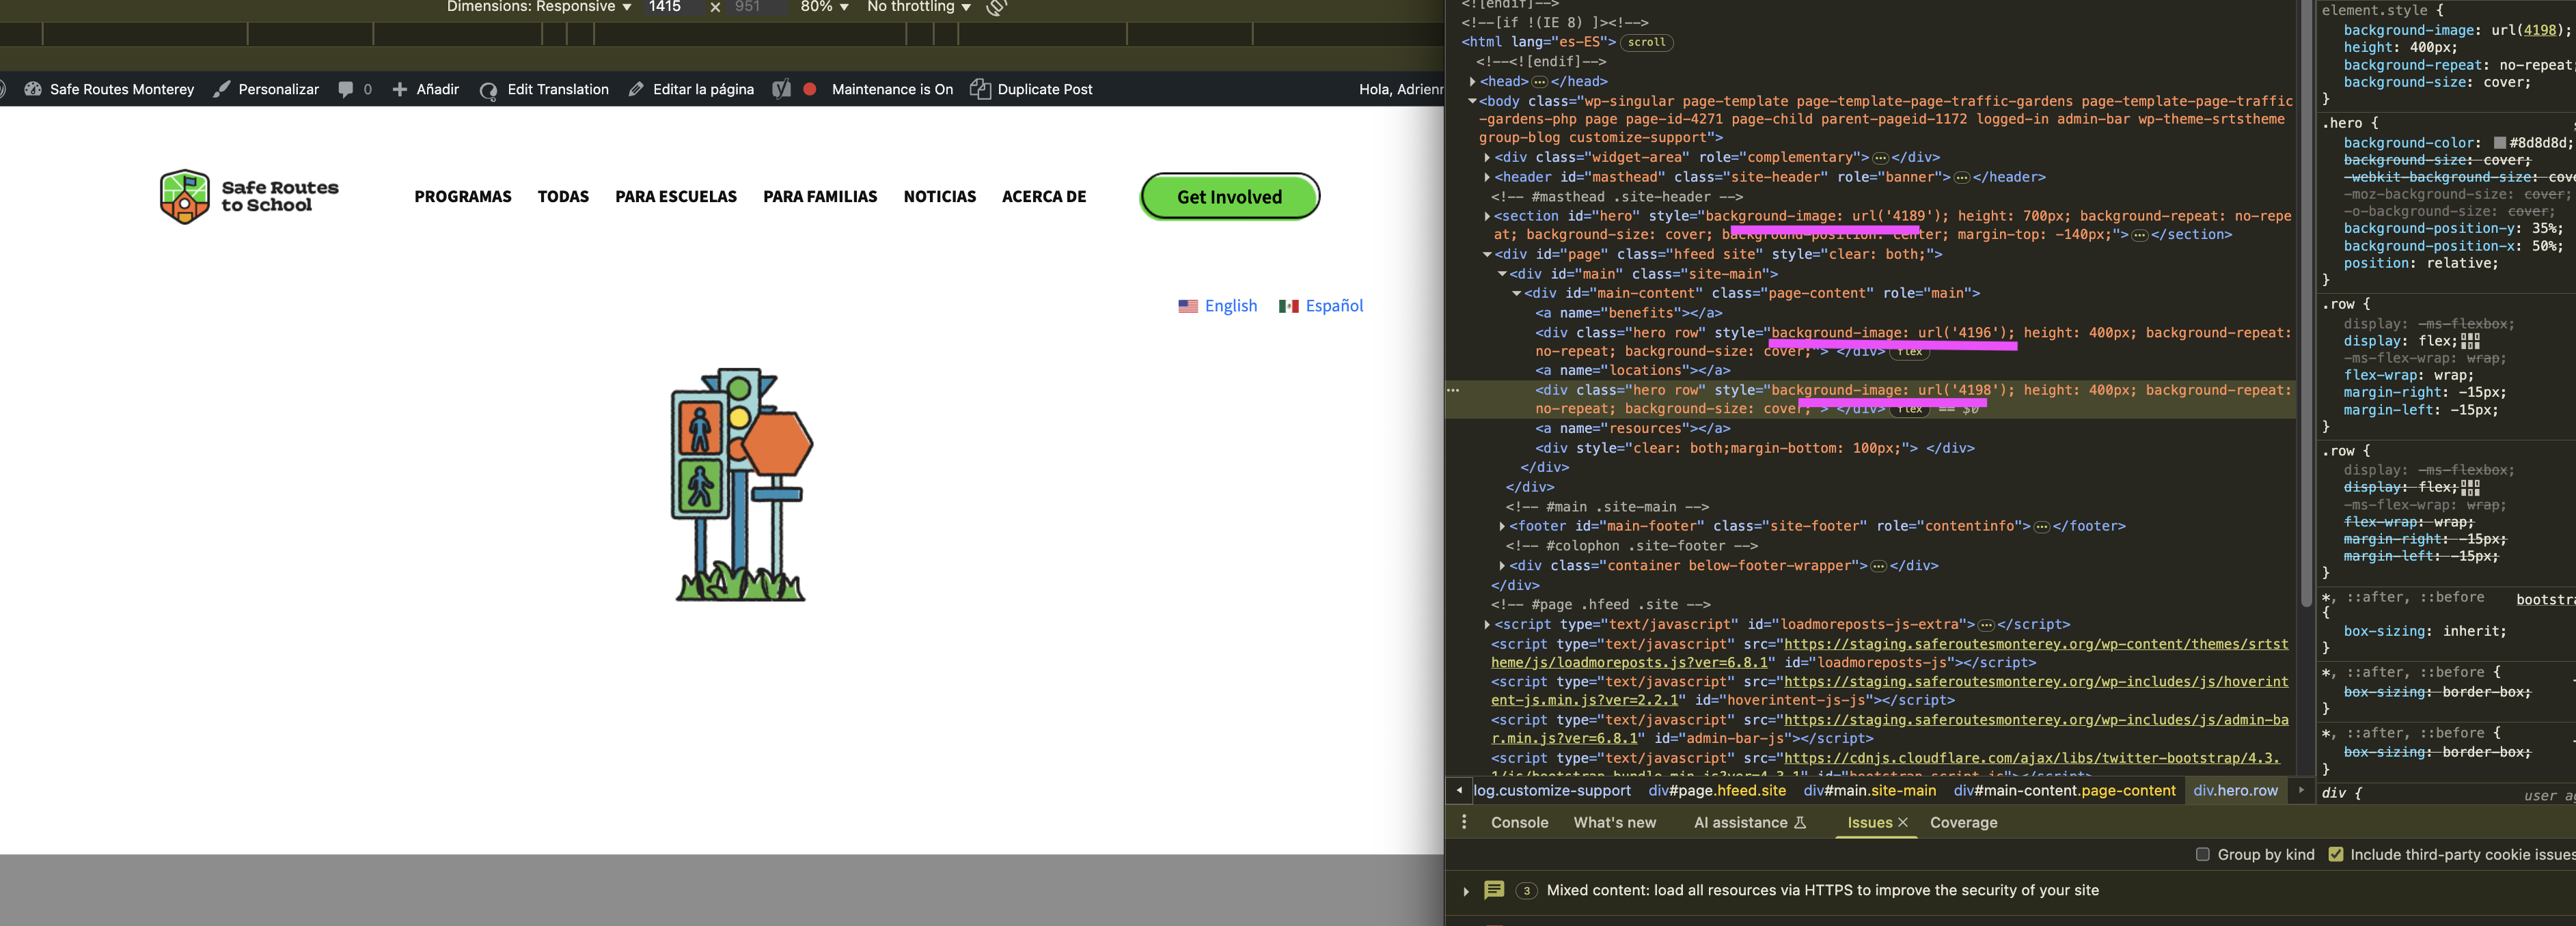
Task: Click the dashboard icon beside Safe Routes Monterey
Action: pyautogui.click(x=33, y=89)
